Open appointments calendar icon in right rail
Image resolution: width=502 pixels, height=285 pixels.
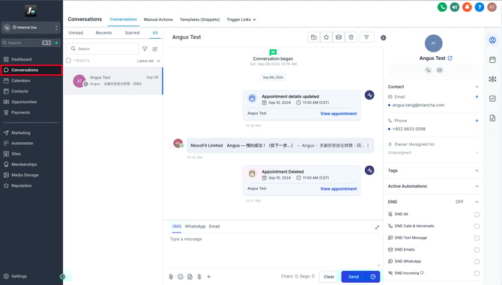point(492,59)
